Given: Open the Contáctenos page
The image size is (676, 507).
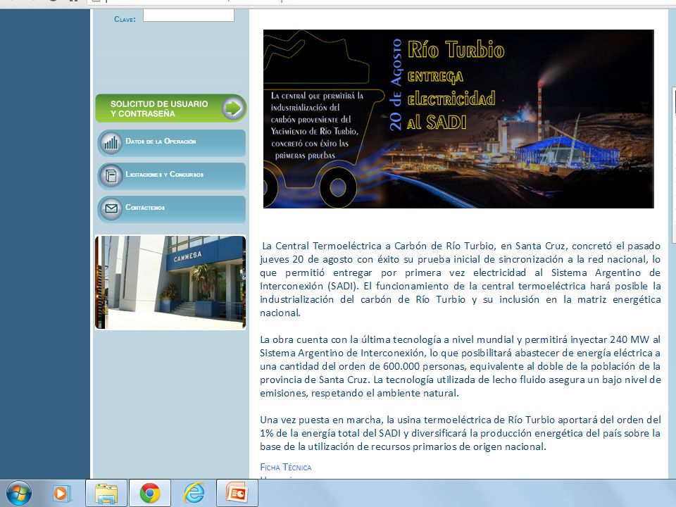Looking at the screenshot, I should coord(172,209).
